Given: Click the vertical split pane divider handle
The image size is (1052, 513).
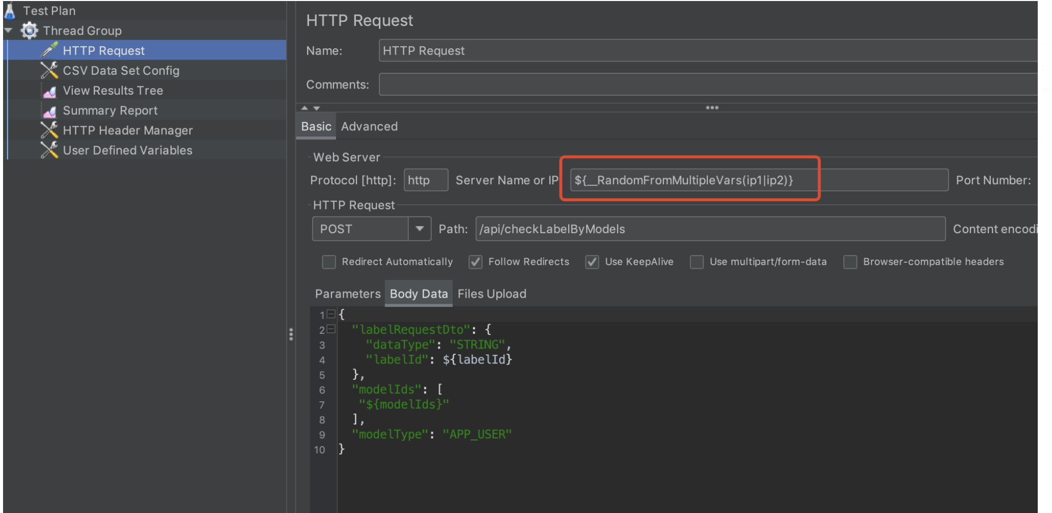Looking at the screenshot, I should 291,334.
